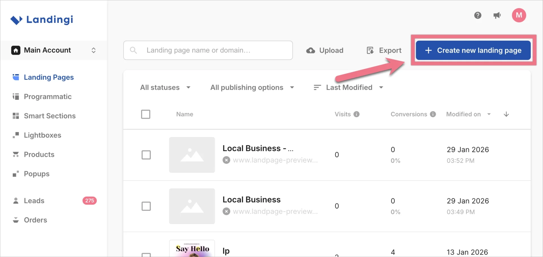Go to the Leads section
This screenshot has width=543, height=257.
point(34,201)
